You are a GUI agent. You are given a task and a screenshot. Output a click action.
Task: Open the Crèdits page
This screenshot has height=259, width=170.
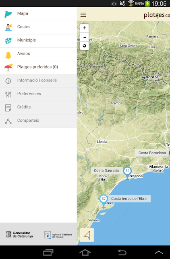(39, 108)
